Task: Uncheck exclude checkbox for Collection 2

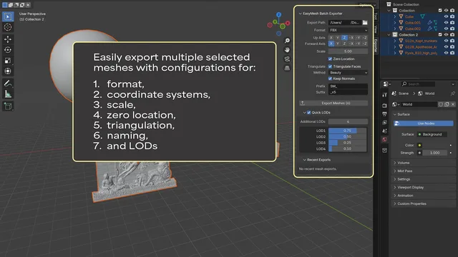Action: (440, 35)
